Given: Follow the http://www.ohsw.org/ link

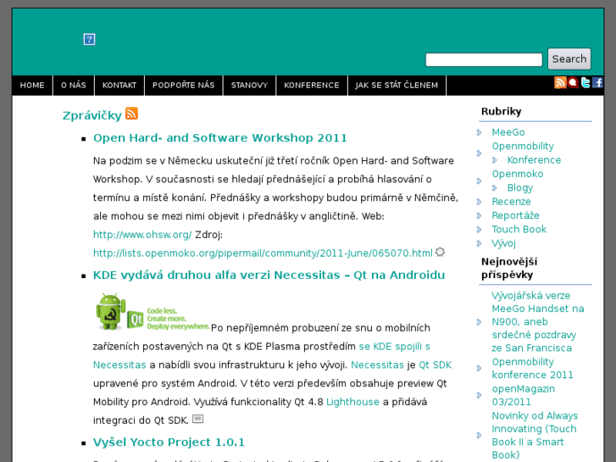Looking at the screenshot, I should click(x=142, y=235).
